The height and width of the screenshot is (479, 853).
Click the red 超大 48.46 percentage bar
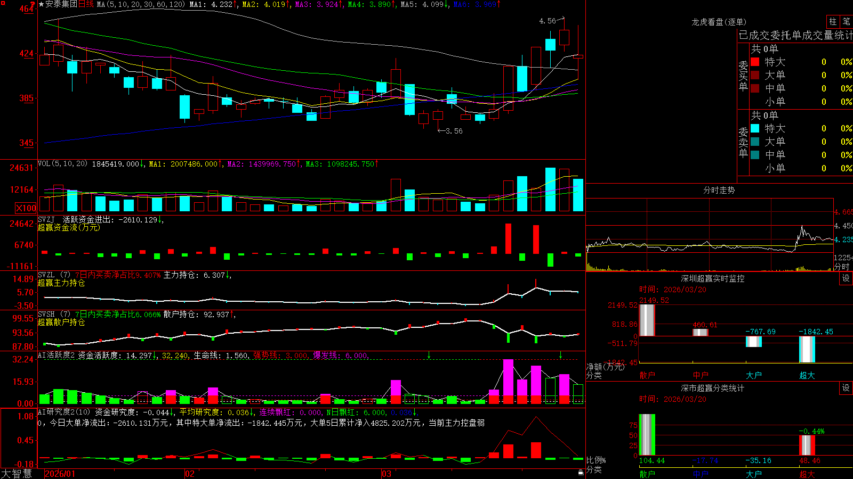pyautogui.click(x=807, y=445)
